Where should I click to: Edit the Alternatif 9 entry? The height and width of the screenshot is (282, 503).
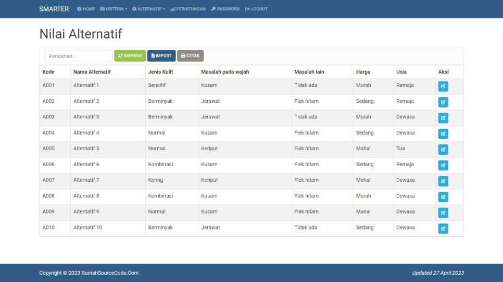click(x=443, y=212)
